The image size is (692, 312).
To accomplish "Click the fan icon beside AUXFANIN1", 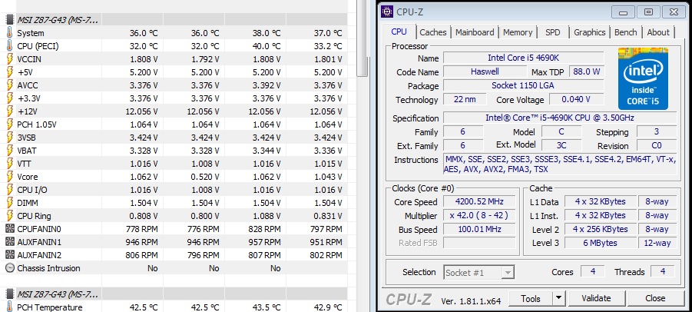I will (x=10, y=242).
